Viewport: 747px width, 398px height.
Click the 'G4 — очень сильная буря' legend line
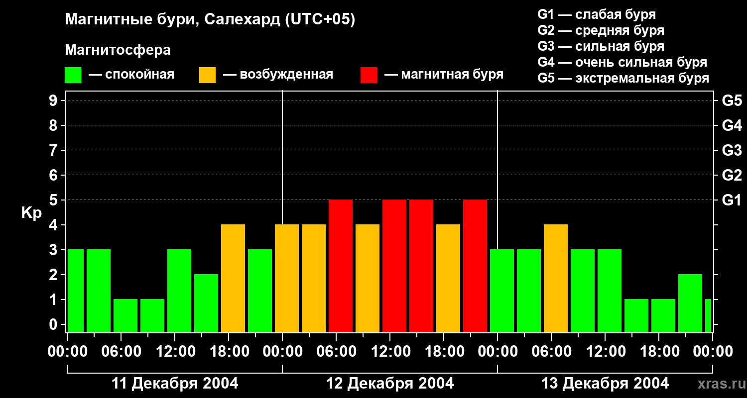click(622, 62)
